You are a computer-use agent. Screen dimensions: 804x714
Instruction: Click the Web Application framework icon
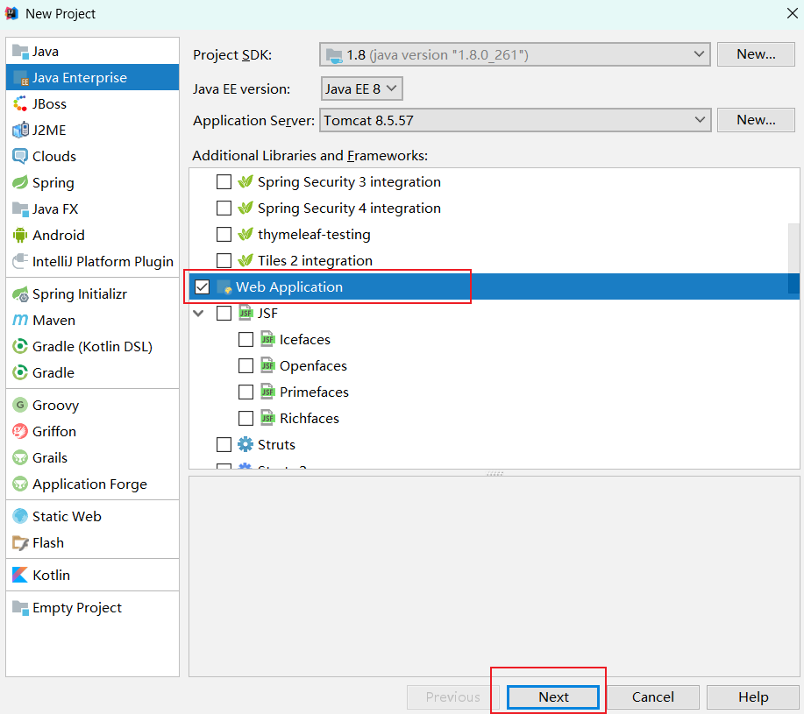coord(224,286)
